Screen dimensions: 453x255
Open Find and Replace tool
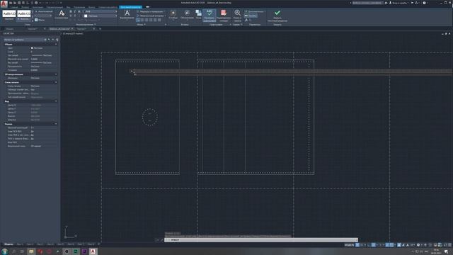tap(238, 16)
